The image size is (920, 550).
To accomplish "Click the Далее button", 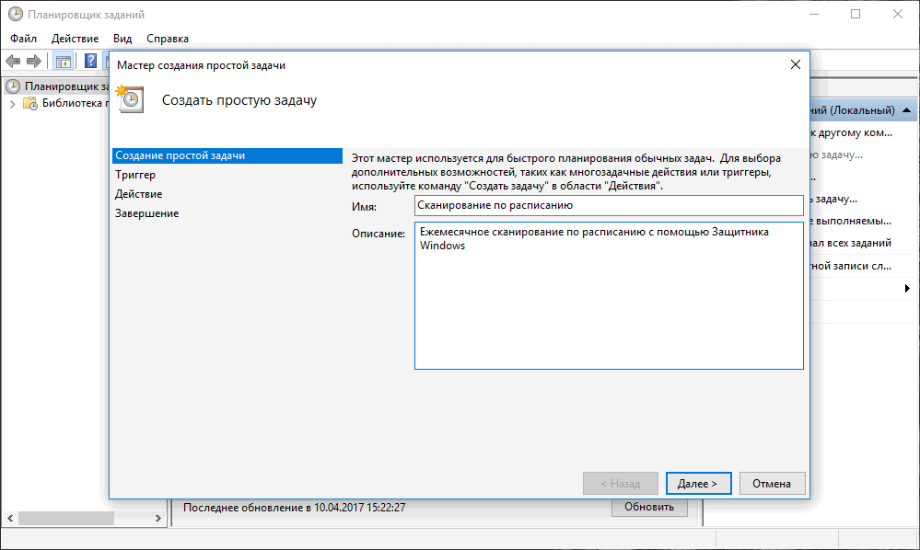I will coord(698,483).
